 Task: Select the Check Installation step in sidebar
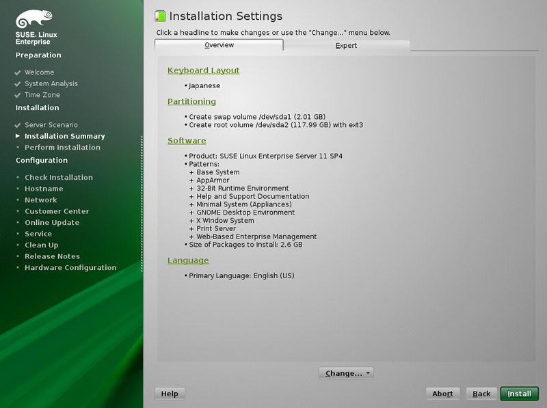[59, 177]
